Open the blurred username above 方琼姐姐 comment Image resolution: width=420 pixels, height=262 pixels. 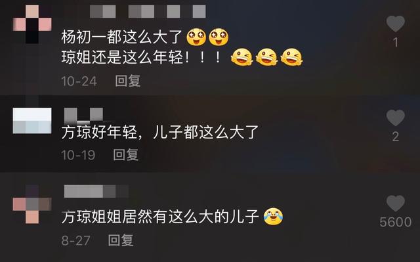(96, 192)
